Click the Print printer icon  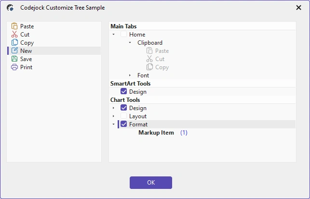pyautogui.click(x=14, y=67)
